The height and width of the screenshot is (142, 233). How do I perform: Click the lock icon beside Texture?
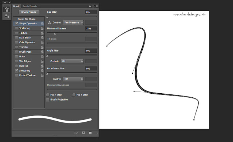coord(42,33)
